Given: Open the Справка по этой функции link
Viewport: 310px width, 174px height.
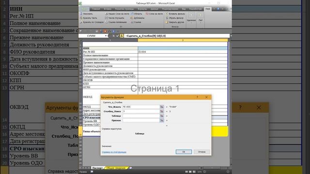Looking at the screenshot, I should (x=114, y=152).
